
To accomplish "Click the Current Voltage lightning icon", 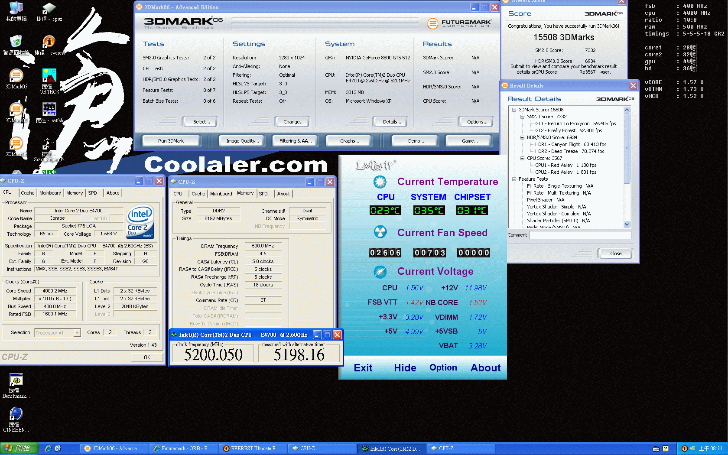I will tap(380, 272).
